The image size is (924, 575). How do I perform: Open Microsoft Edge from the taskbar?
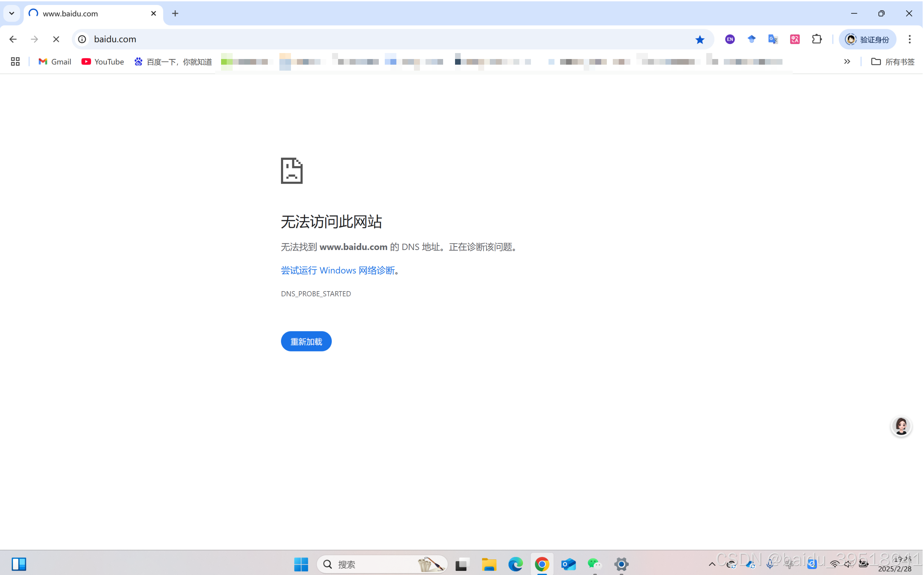(515, 564)
